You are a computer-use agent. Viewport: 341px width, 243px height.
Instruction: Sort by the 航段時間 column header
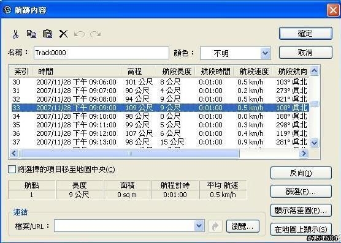(215, 72)
